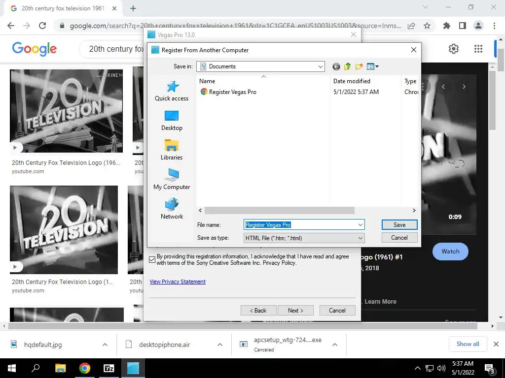505x378 pixels.
Task: Open Chrome three-dot menu
Action: tap(494, 26)
